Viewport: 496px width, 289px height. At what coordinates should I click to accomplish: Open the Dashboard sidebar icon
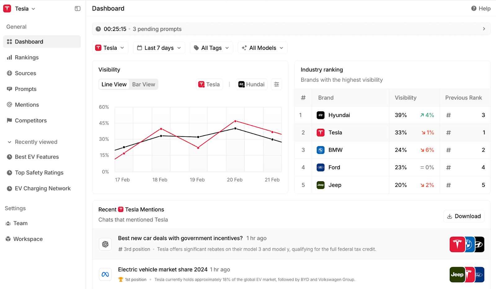click(29, 41)
